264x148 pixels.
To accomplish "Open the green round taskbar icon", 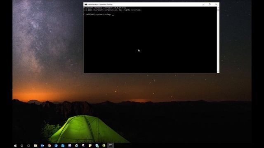I will [x=104, y=146].
